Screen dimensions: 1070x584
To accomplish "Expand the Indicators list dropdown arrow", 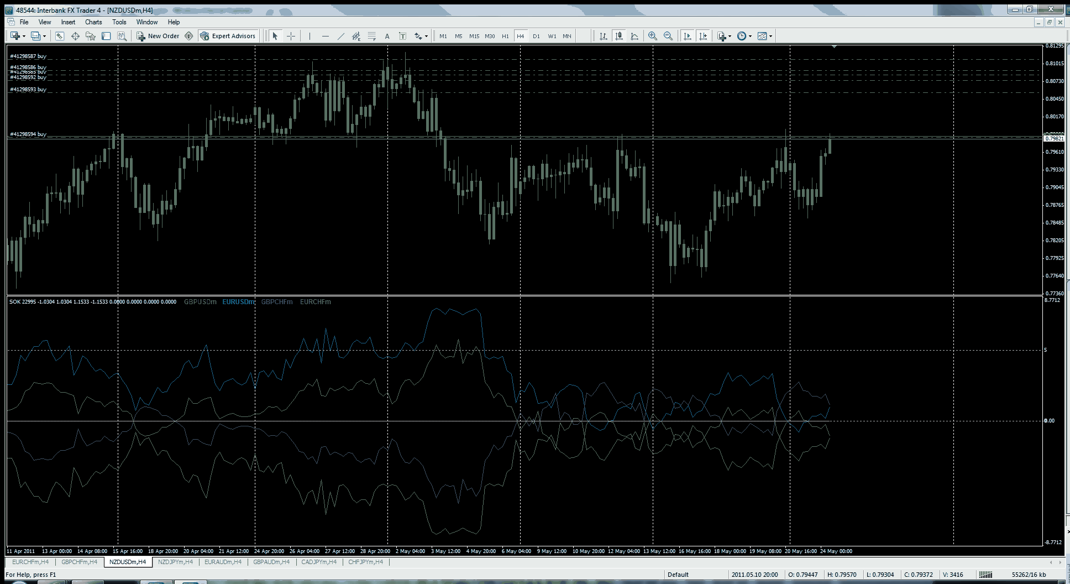I will (x=730, y=36).
